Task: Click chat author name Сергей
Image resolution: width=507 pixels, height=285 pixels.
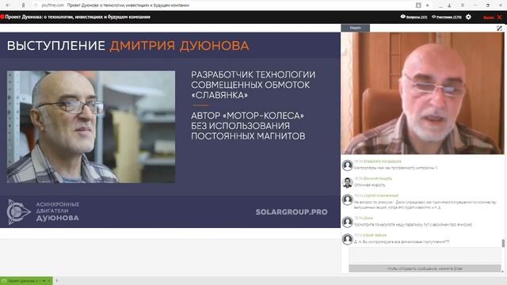Action: (381, 196)
